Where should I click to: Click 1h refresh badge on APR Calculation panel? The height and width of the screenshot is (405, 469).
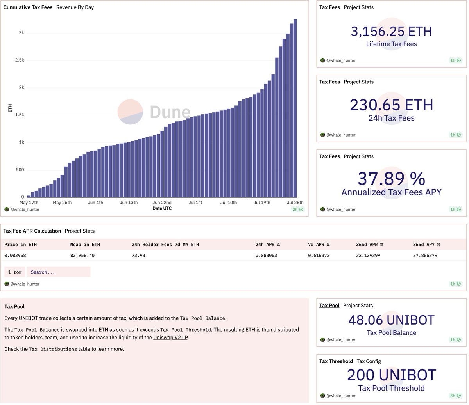(x=455, y=284)
